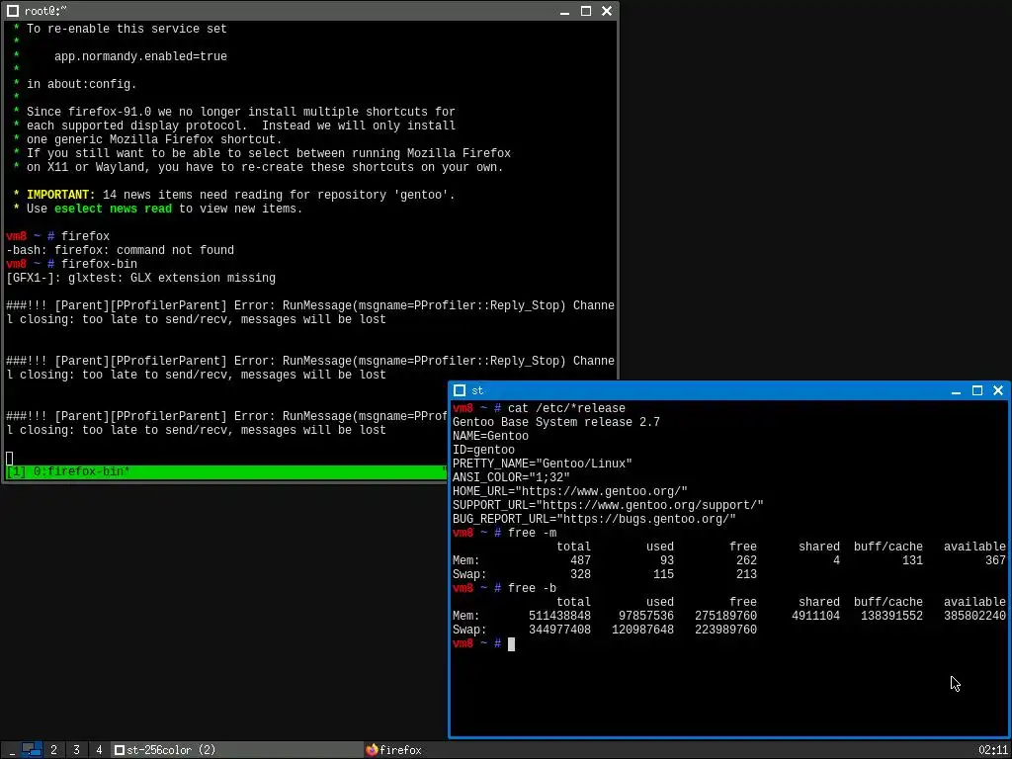This screenshot has width=1012, height=759.
Task: Switch to the active workspace 1 pager icon
Action: 32,750
